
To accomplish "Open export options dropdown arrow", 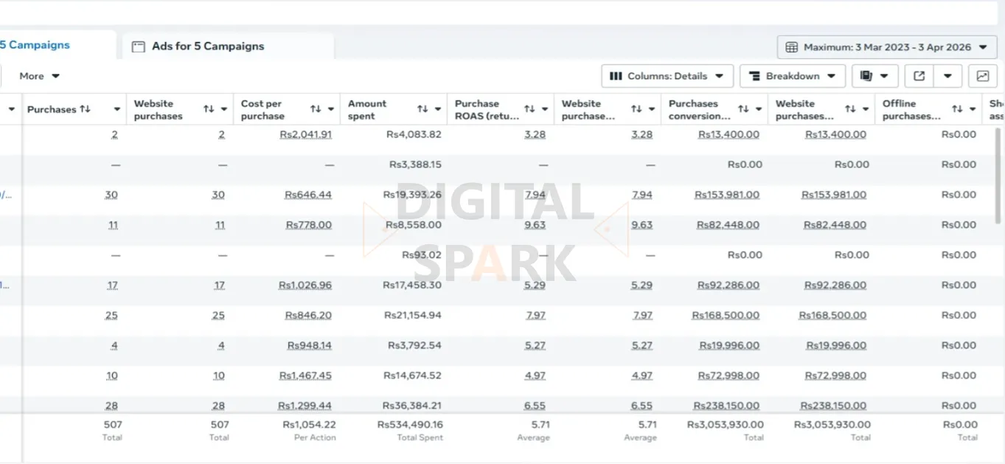I will click(948, 76).
